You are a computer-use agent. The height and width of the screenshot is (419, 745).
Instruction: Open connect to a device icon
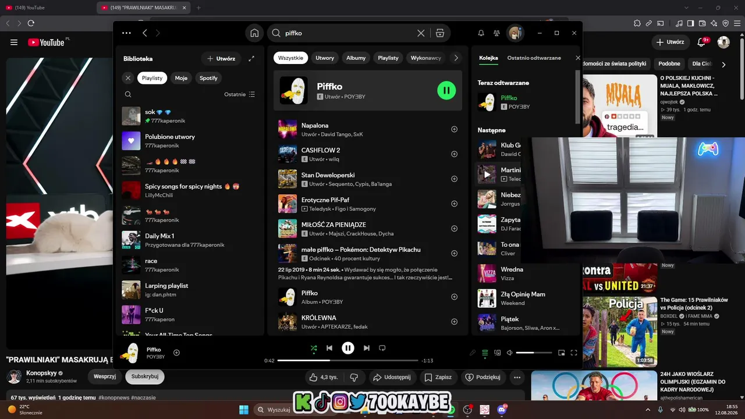click(x=497, y=353)
